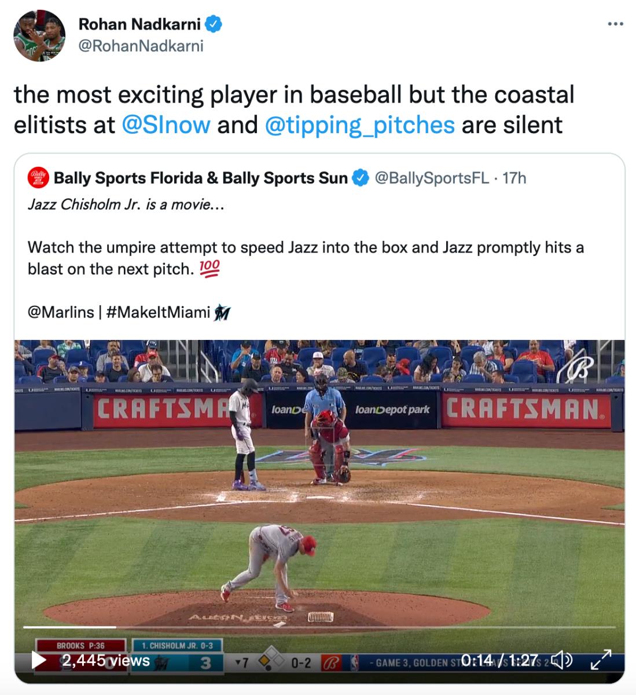Play the embedded video
Image resolution: width=636 pixels, height=695 pixels.
pos(38,661)
